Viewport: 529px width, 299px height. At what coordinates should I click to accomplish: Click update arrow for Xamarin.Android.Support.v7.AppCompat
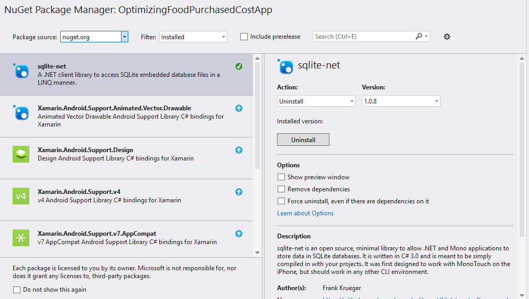[239, 233]
